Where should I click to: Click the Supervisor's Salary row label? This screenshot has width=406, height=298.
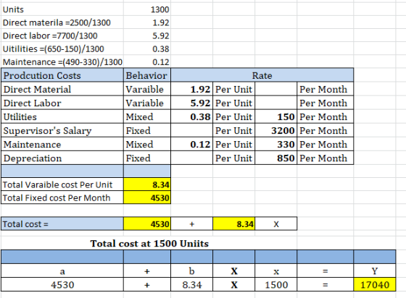(62, 131)
